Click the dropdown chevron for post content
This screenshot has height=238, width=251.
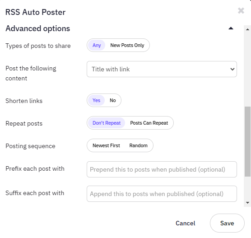tap(232, 69)
